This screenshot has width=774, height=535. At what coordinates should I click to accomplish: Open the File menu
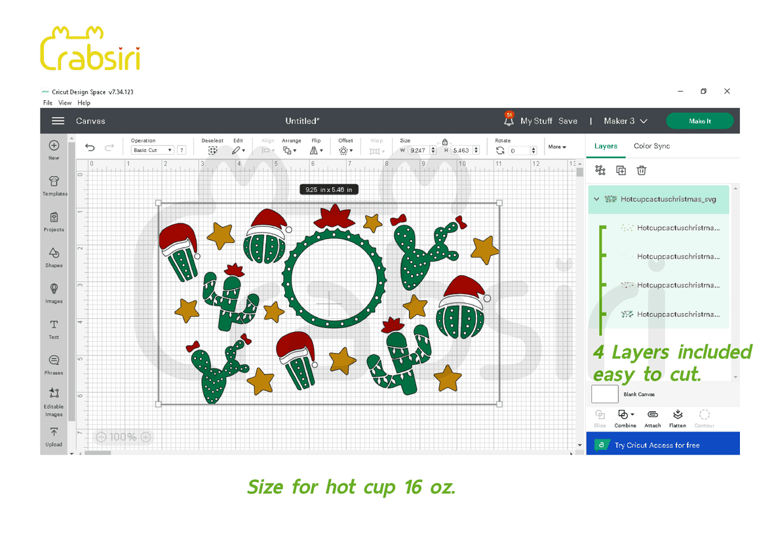tap(48, 103)
